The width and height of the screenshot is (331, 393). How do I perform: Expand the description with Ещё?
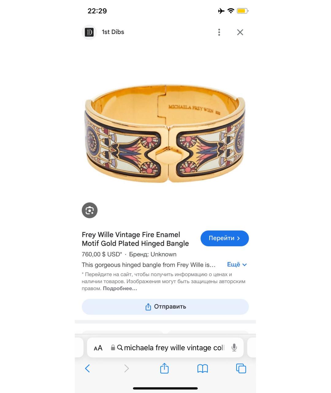click(x=237, y=265)
